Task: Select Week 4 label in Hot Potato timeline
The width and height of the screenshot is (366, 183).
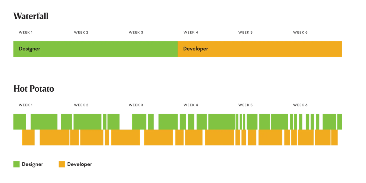Action: tap(191, 105)
